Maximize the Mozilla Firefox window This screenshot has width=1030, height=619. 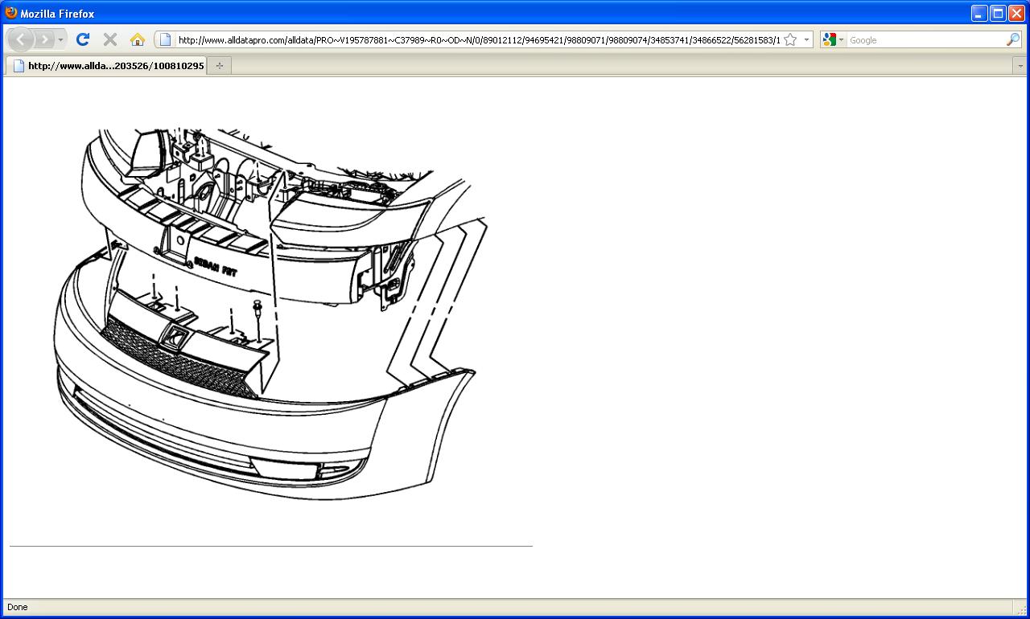(x=998, y=13)
